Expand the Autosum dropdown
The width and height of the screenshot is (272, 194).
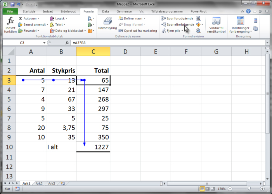click(38, 18)
